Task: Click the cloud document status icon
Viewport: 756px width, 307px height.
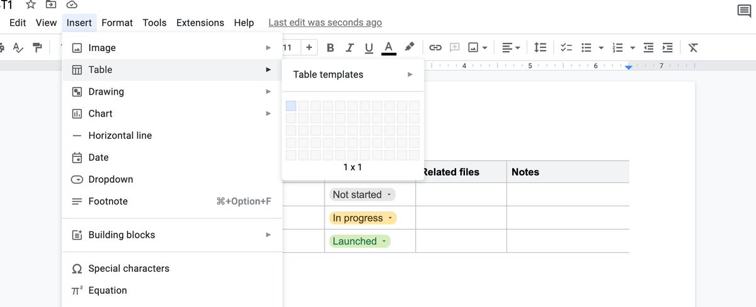Action: point(72,4)
